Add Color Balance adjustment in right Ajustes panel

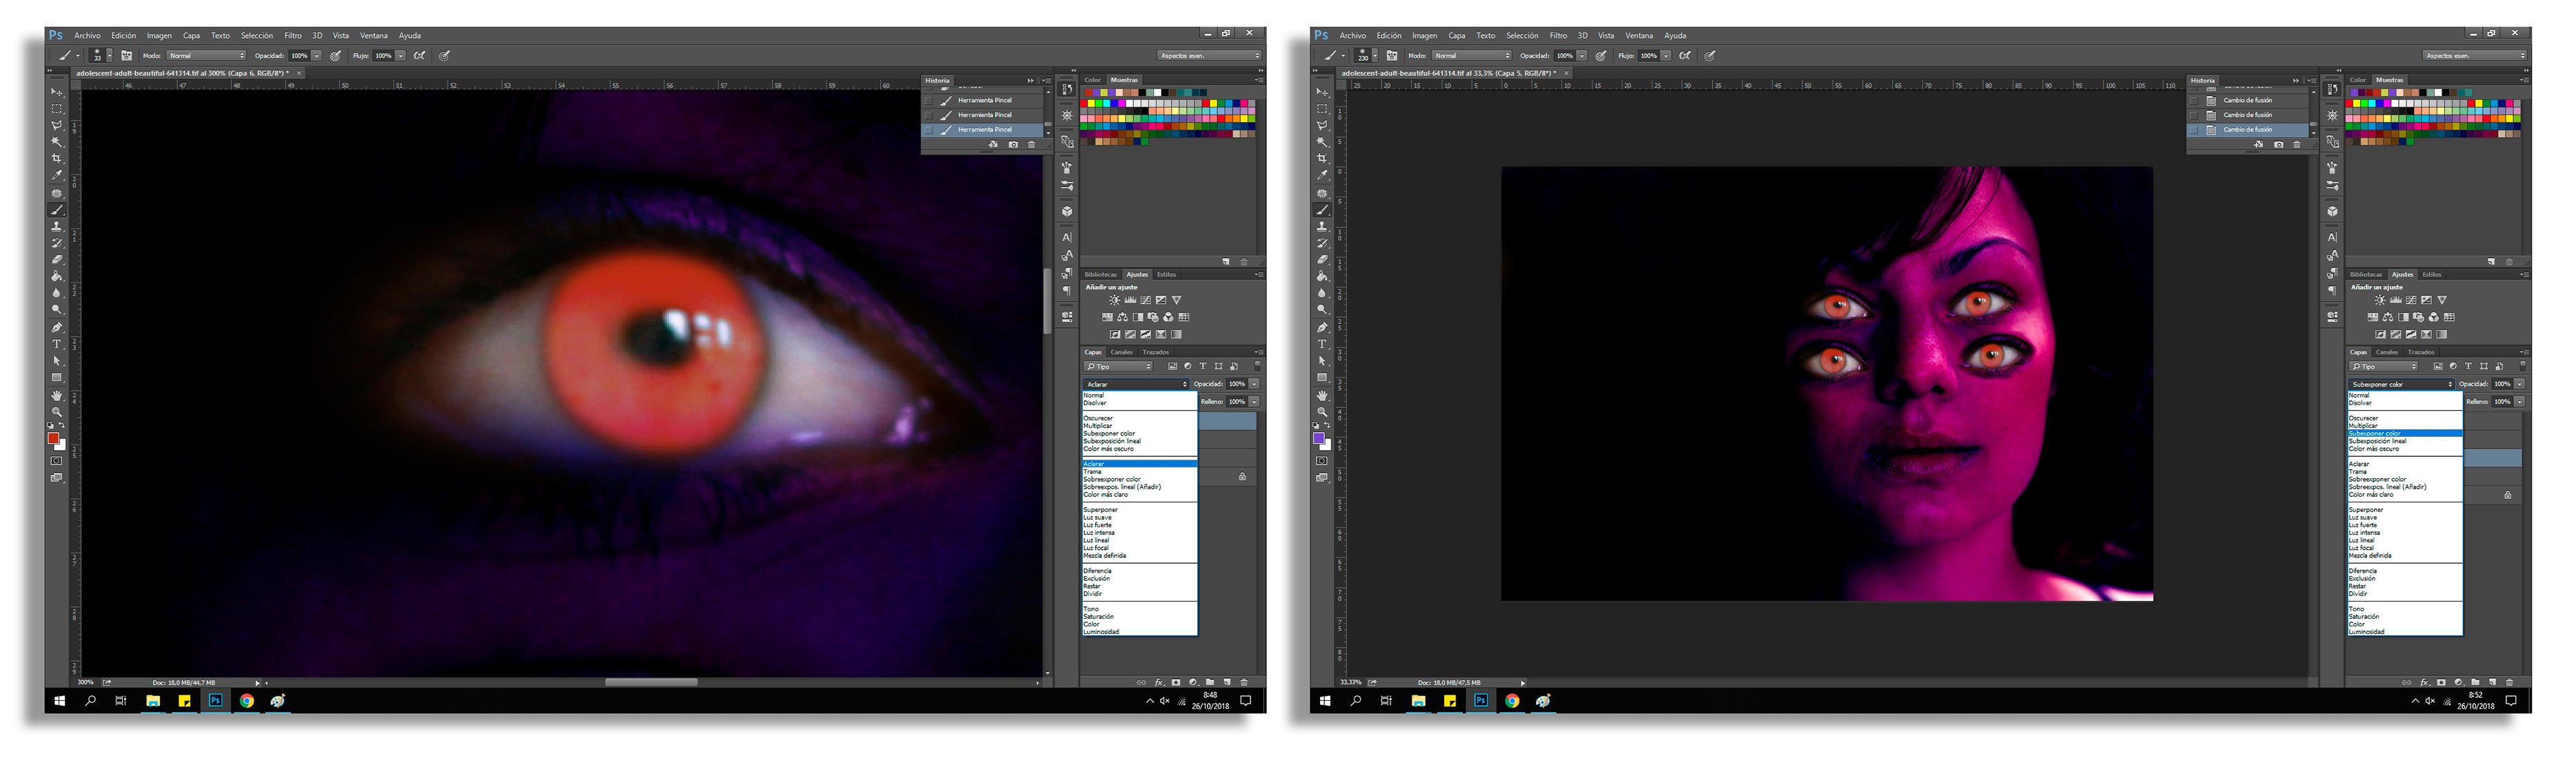pos(2389,318)
